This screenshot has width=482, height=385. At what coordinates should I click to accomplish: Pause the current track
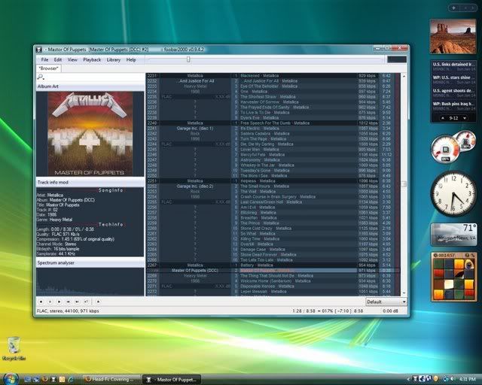click(x=50, y=302)
